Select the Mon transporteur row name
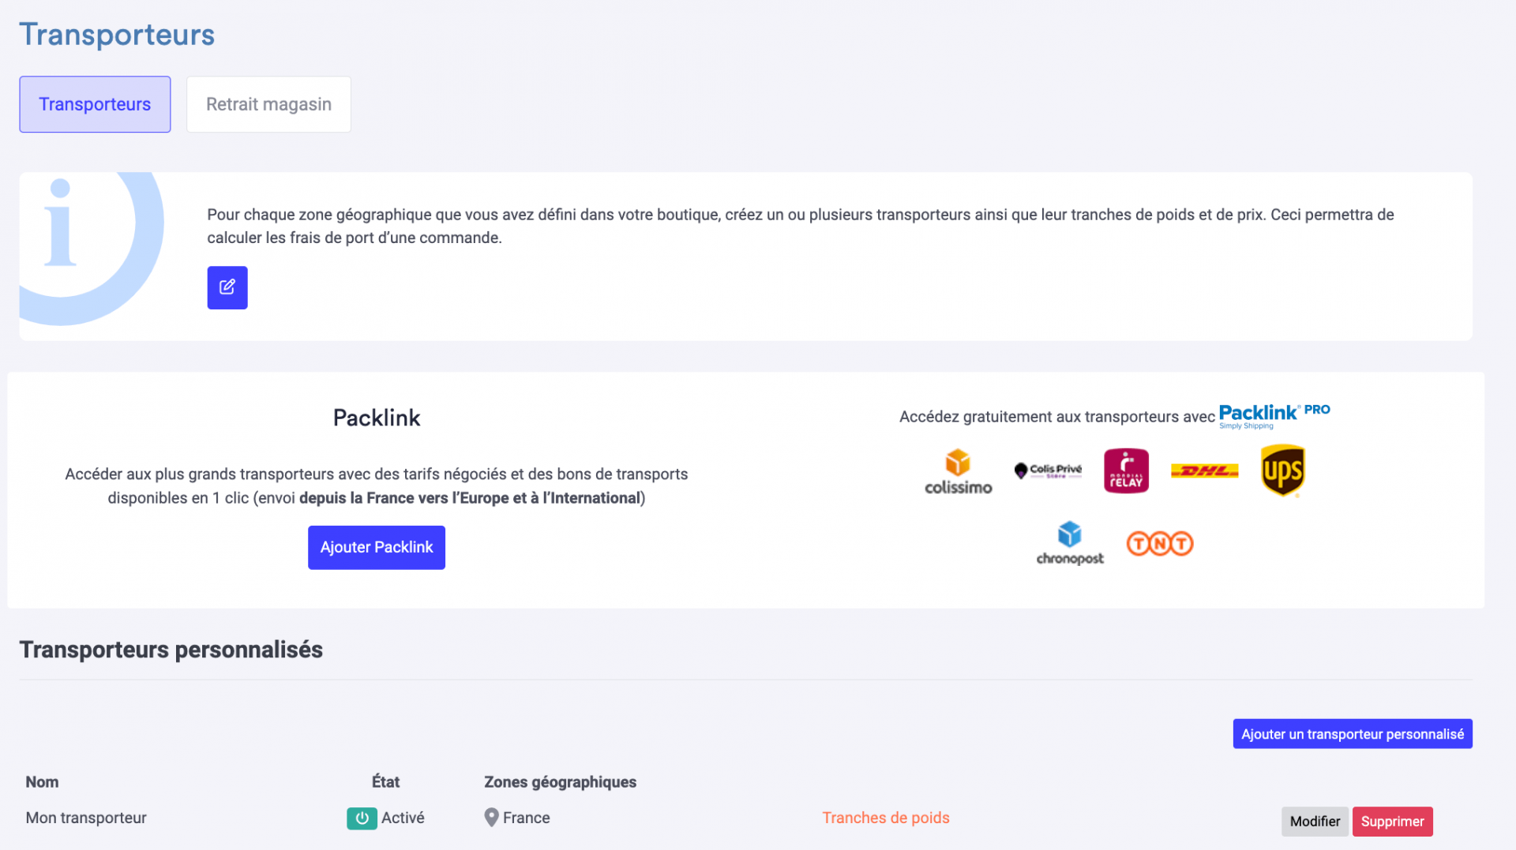The width and height of the screenshot is (1516, 850). tap(86, 818)
